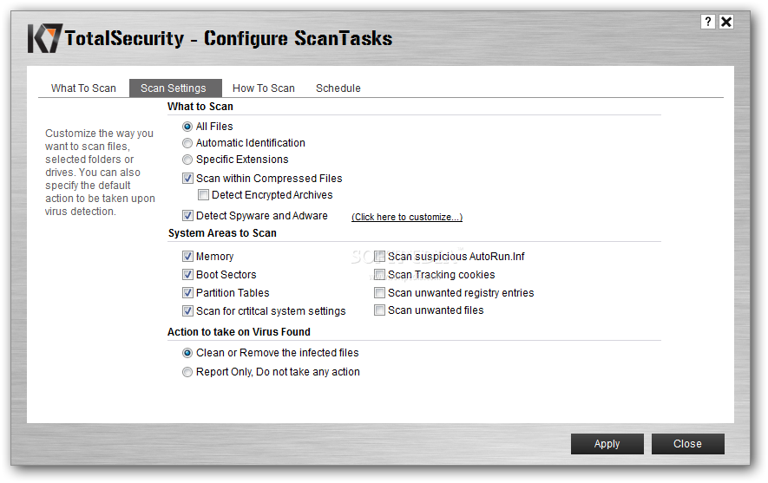Go to the Schedule tab
The width and height of the screenshot is (768, 483).
[338, 88]
